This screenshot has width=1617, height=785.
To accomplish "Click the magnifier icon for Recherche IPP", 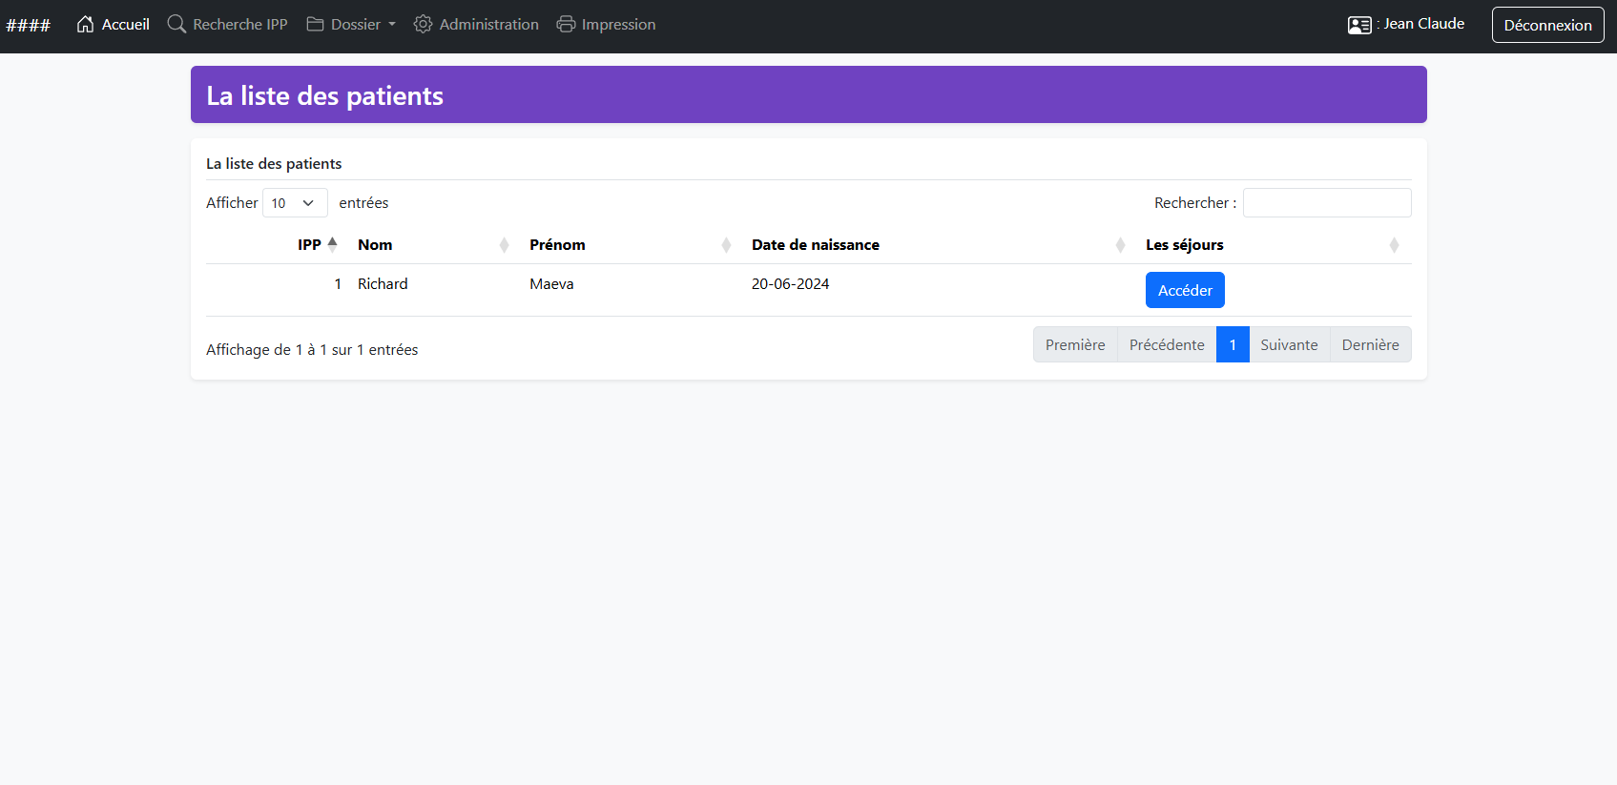I will pos(176,25).
